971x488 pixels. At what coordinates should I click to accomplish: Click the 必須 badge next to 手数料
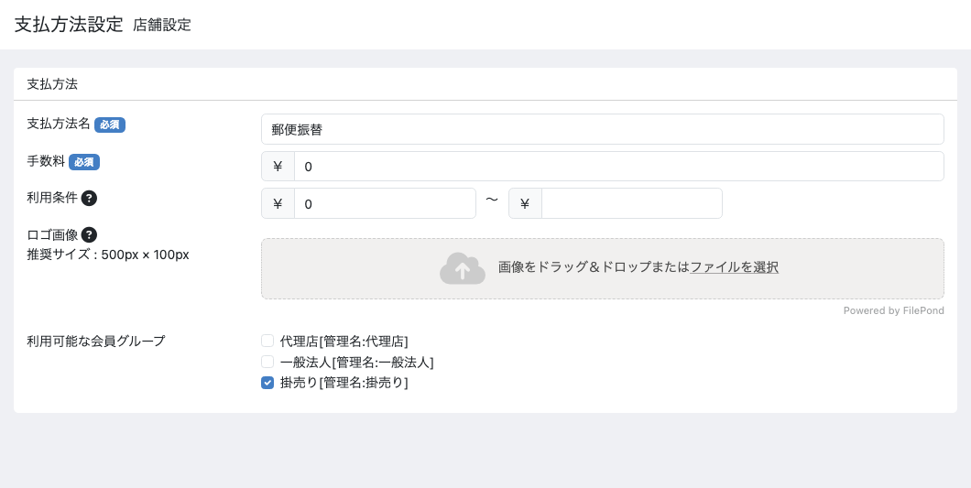tap(84, 162)
